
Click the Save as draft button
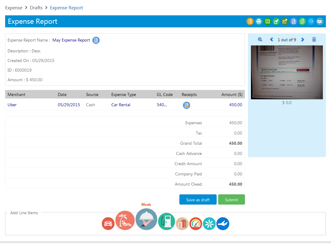pyautogui.click(x=198, y=200)
